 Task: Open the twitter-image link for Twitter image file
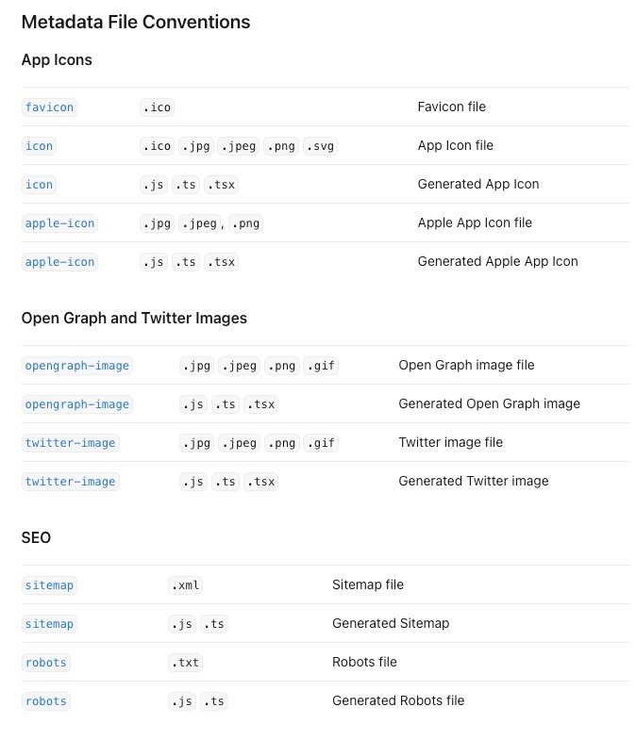tap(71, 443)
